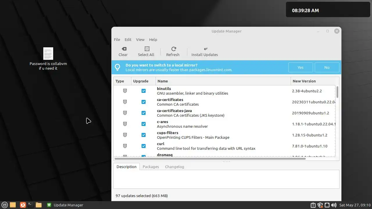This screenshot has height=209, width=372.
Task: Open the Files folder launcher in the panel
Action: click(39, 205)
